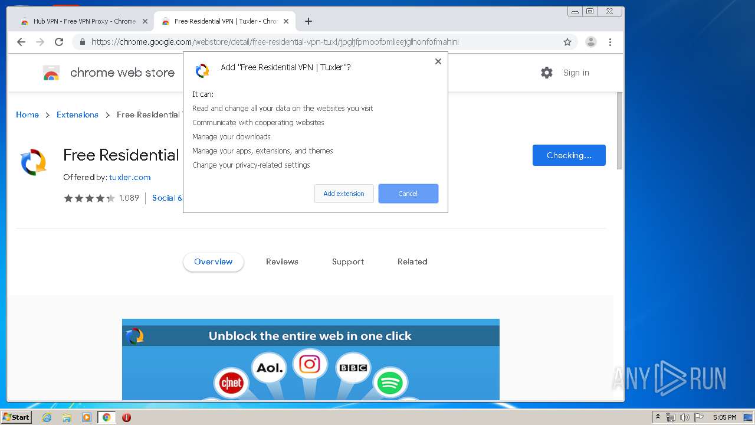This screenshot has height=425, width=755.
Task: Close the Free Residential VPN tab
Action: (286, 21)
